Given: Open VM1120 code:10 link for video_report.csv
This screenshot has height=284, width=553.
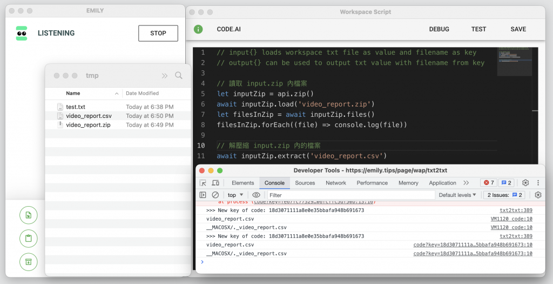Looking at the screenshot, I should (511, 219).
